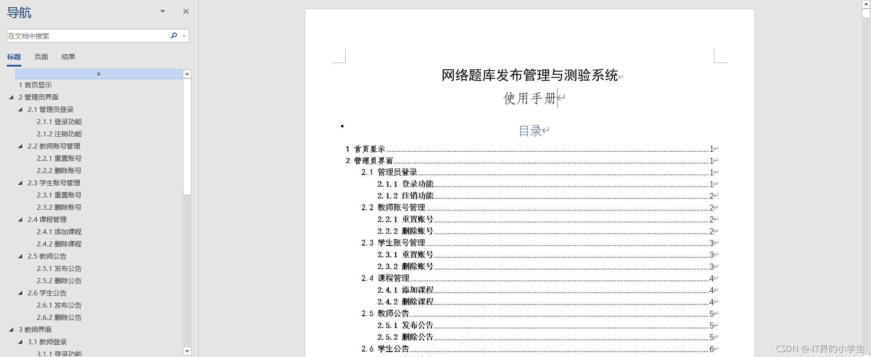871x357 pixels.
Task: Click document vertical scrollbar up arrow
Action: point(866,4)
